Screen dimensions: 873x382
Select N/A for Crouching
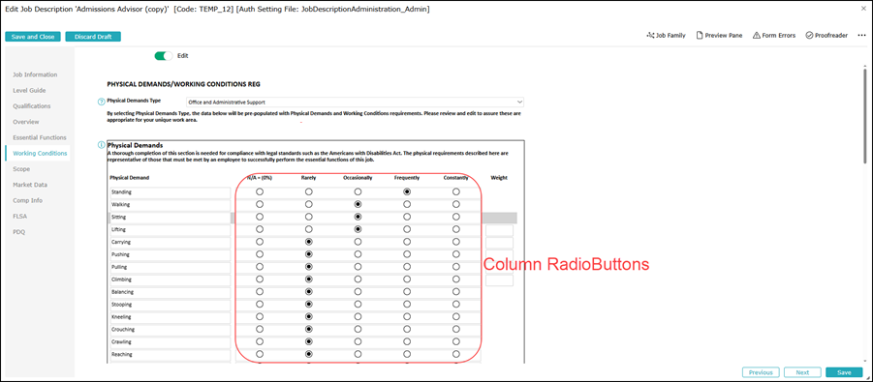pos(260,329)
